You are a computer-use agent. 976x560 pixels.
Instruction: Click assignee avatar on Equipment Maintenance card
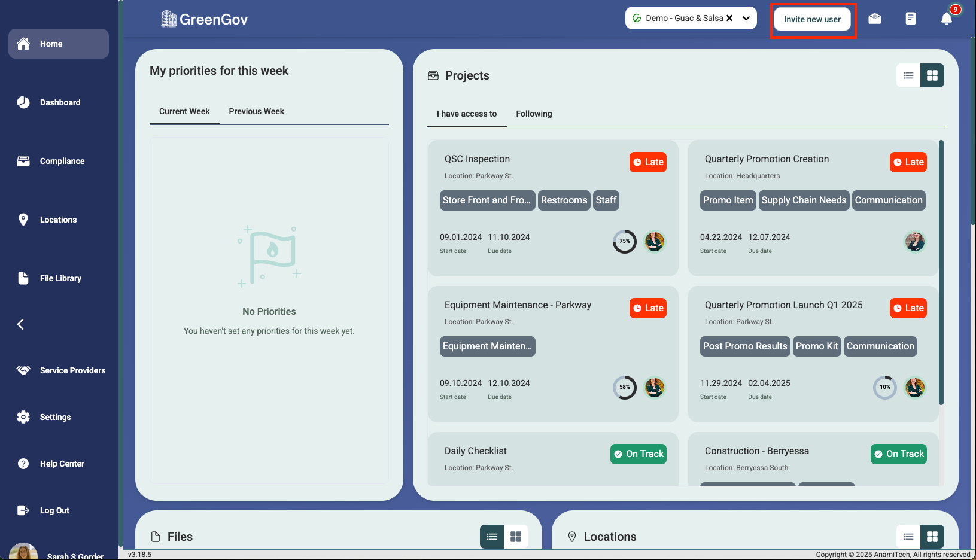(x=655, y=388)
